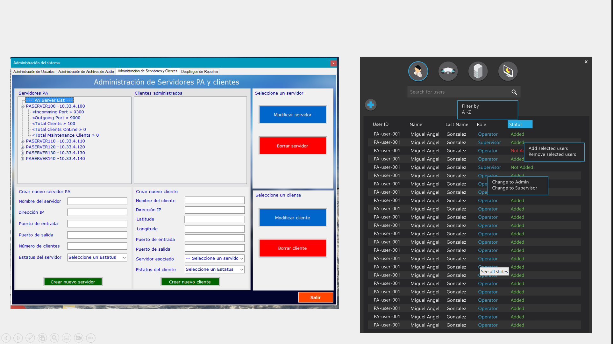Open the reports monitor pie-chart icon
Image resolution: width=613 pixels, height=344 pixels.
click(508, 71)
